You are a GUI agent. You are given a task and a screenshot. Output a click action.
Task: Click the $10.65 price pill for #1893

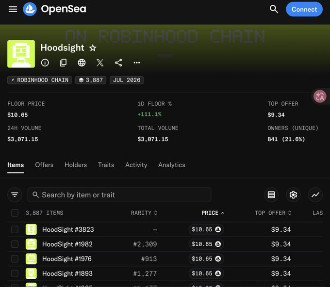(206, 273)
